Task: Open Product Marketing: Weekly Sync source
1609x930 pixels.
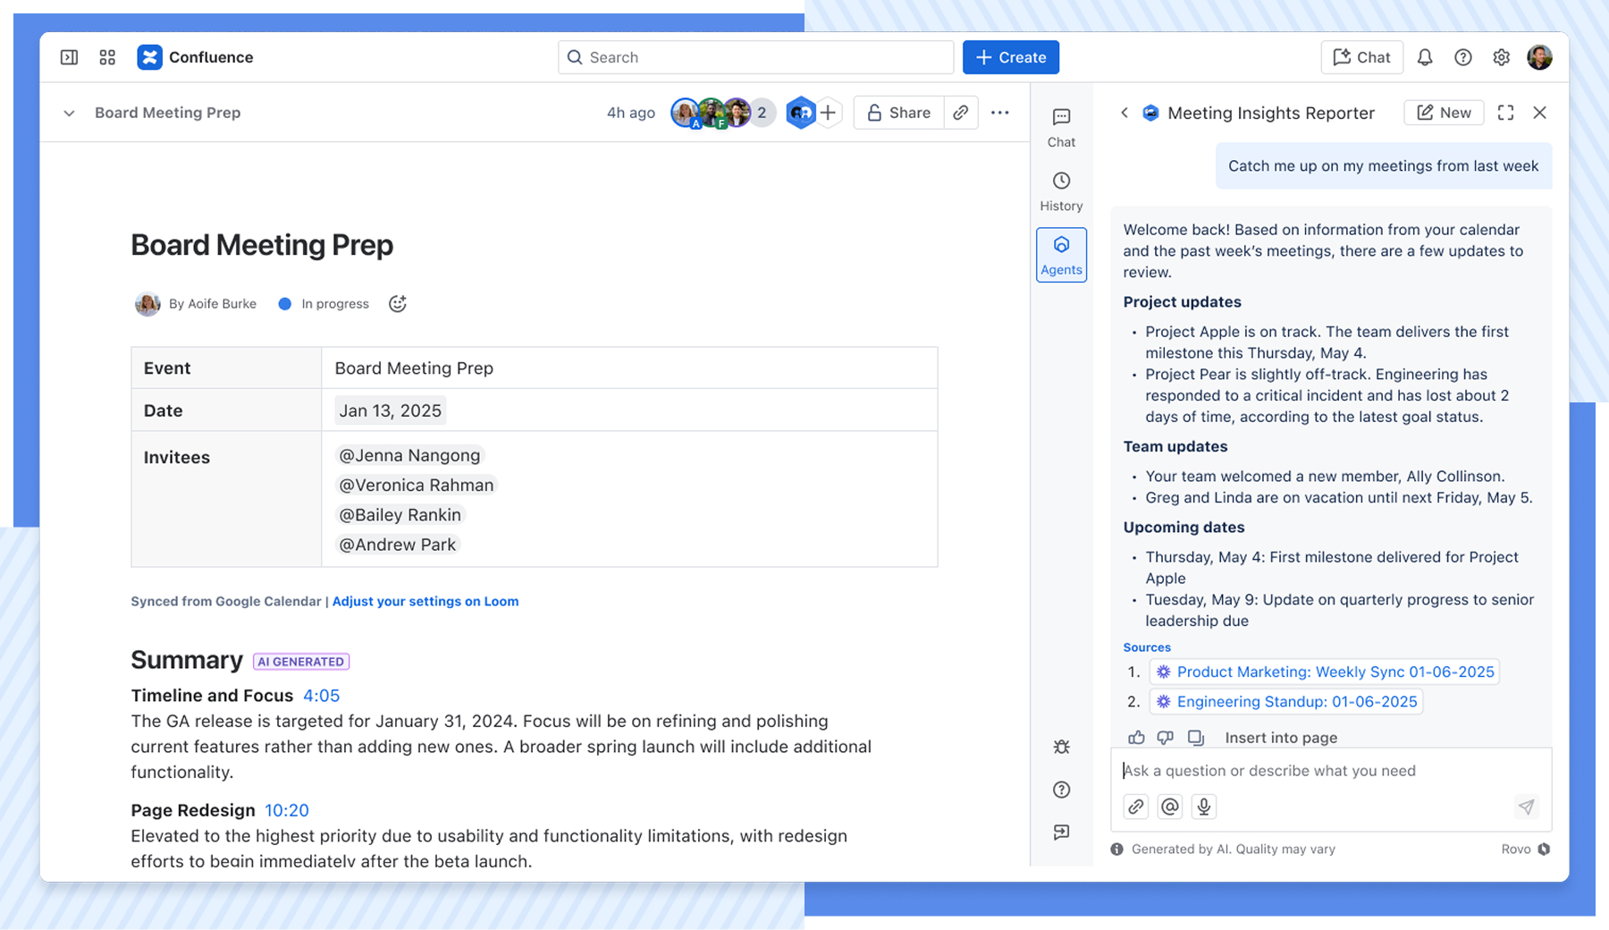Action: pos(1325,672)
